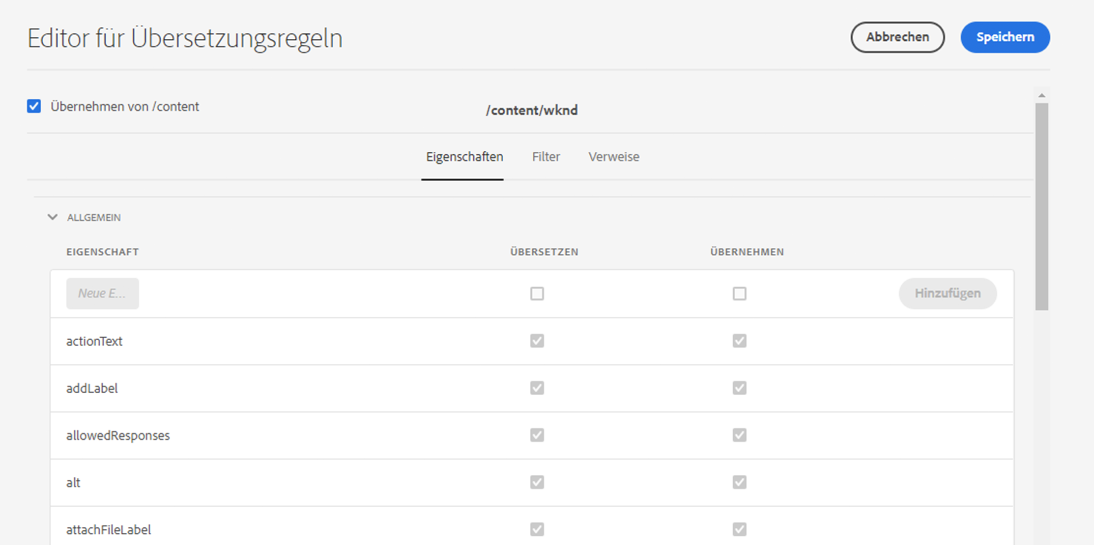Toggle Übersetzen checkbox for addLabel

[537, 388]
